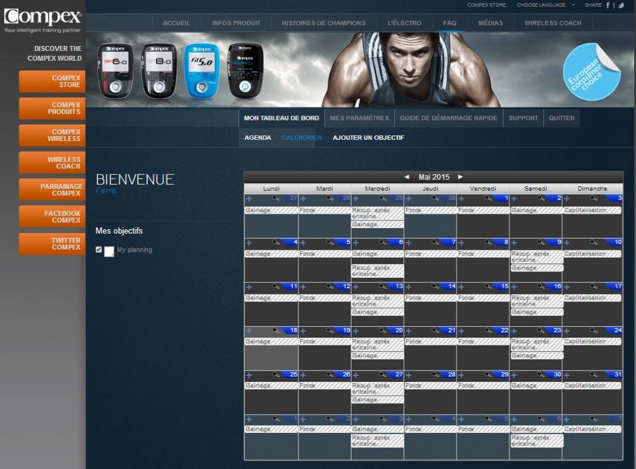
Task: Click the magnifier icon on May 22
Action: [488, 330]
